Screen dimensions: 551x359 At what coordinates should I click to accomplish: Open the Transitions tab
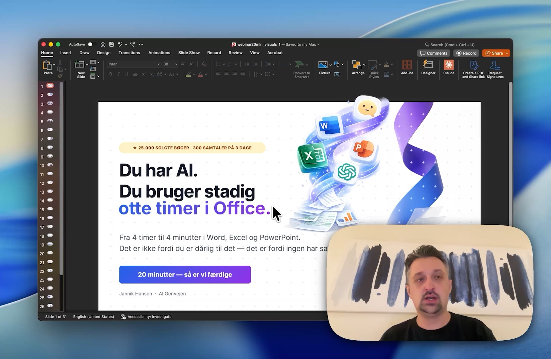[x=129, y=53]
